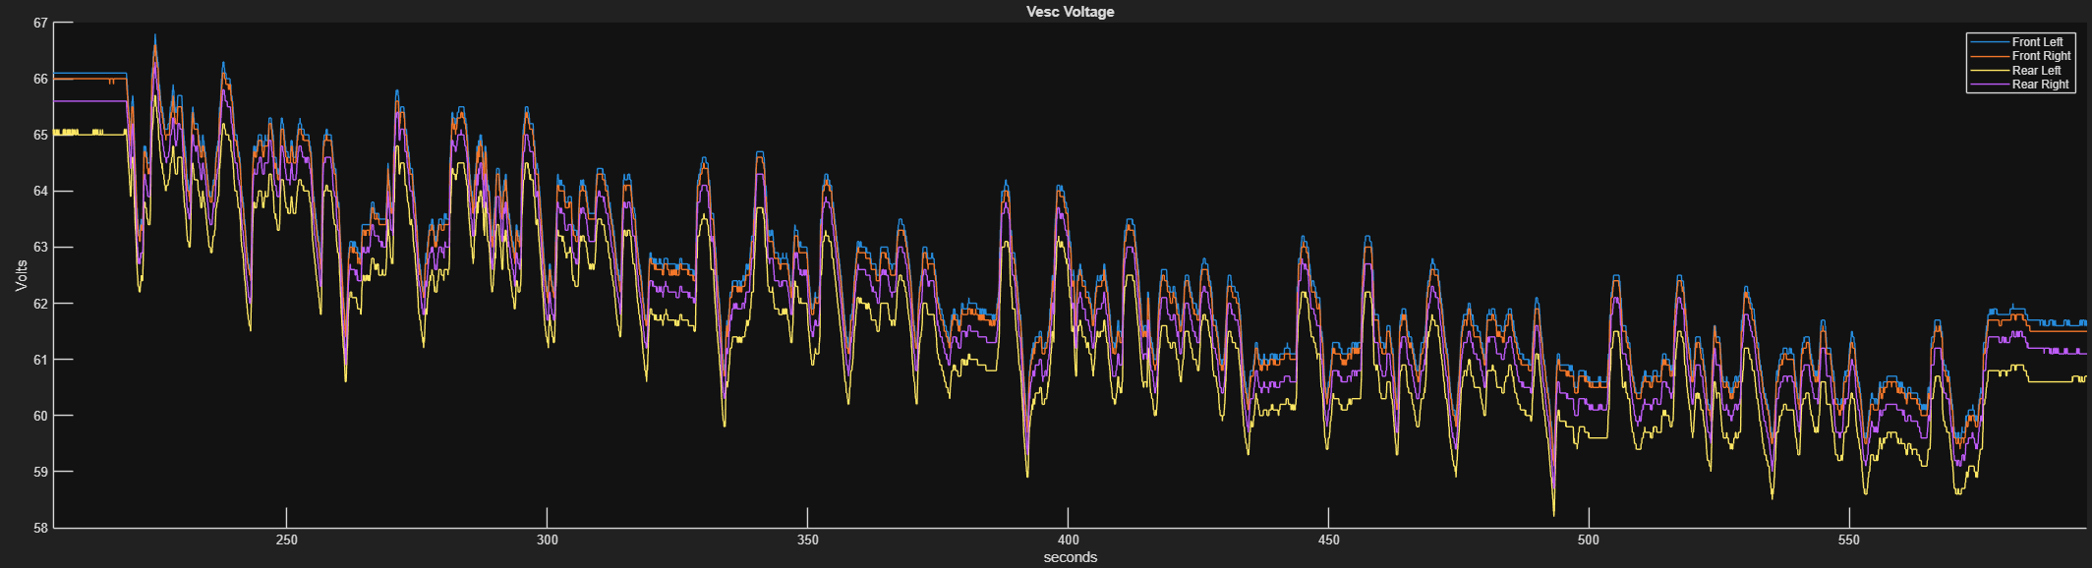Viewport: 2092px width, 568px height.
Task: Click the Rear Left legend label
Action: click(x=2036, y=71)
